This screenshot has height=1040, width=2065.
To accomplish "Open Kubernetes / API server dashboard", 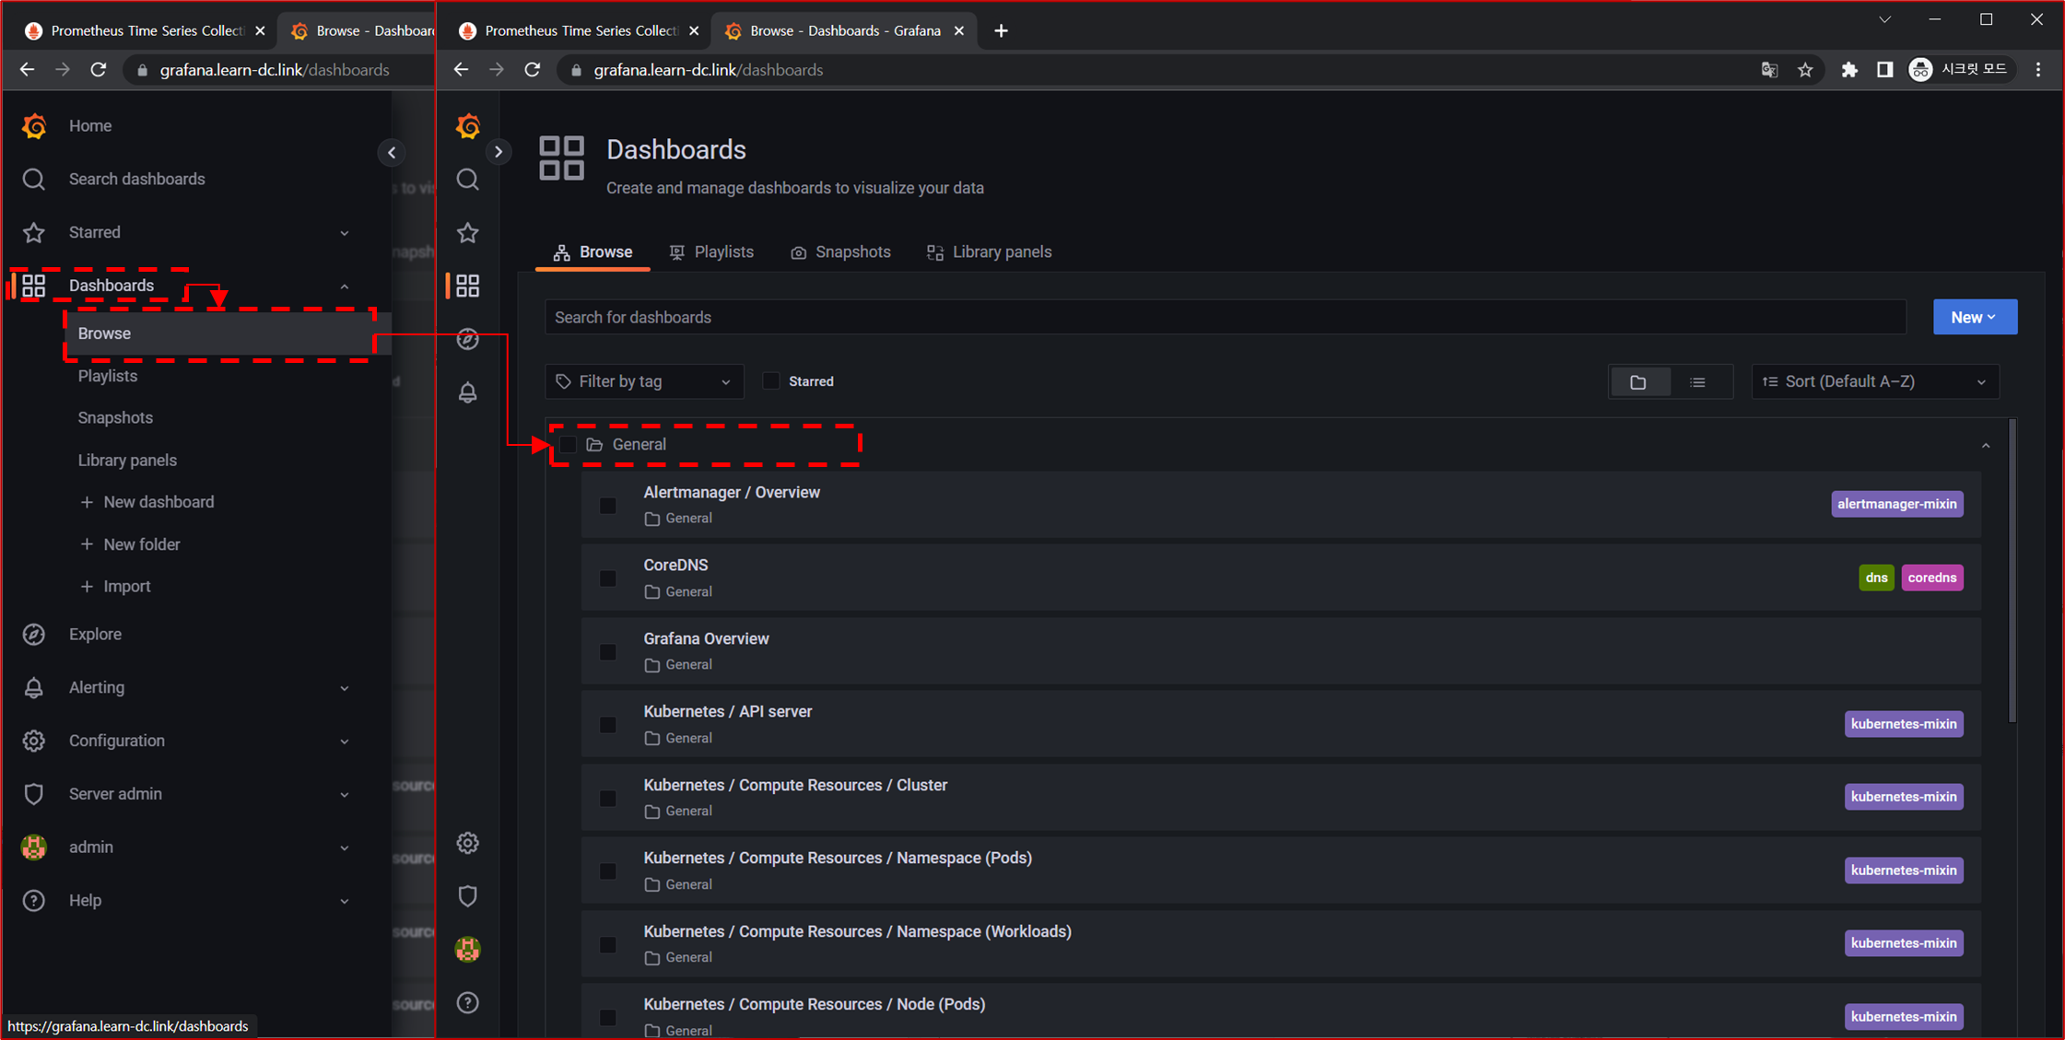I will 727,711.
